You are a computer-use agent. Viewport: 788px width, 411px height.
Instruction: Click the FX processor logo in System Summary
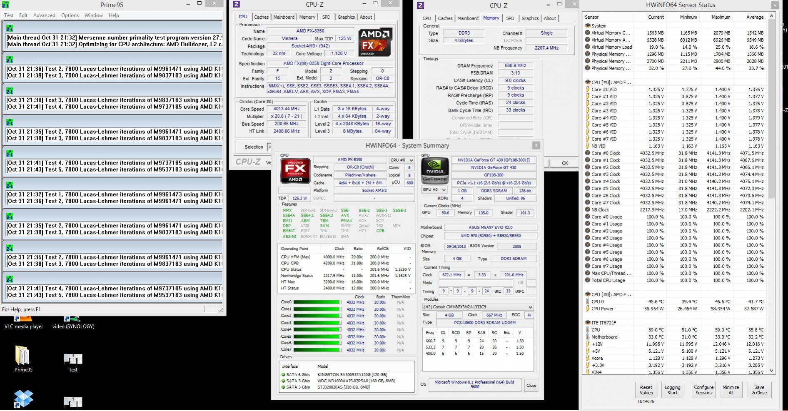pyautogui.click(x=295, y=171)
